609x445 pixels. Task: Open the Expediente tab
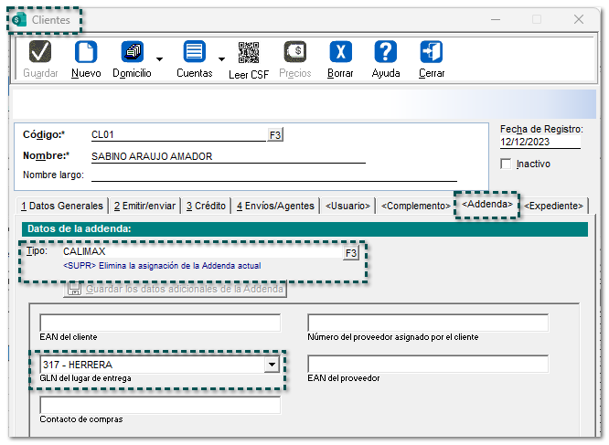555,207
